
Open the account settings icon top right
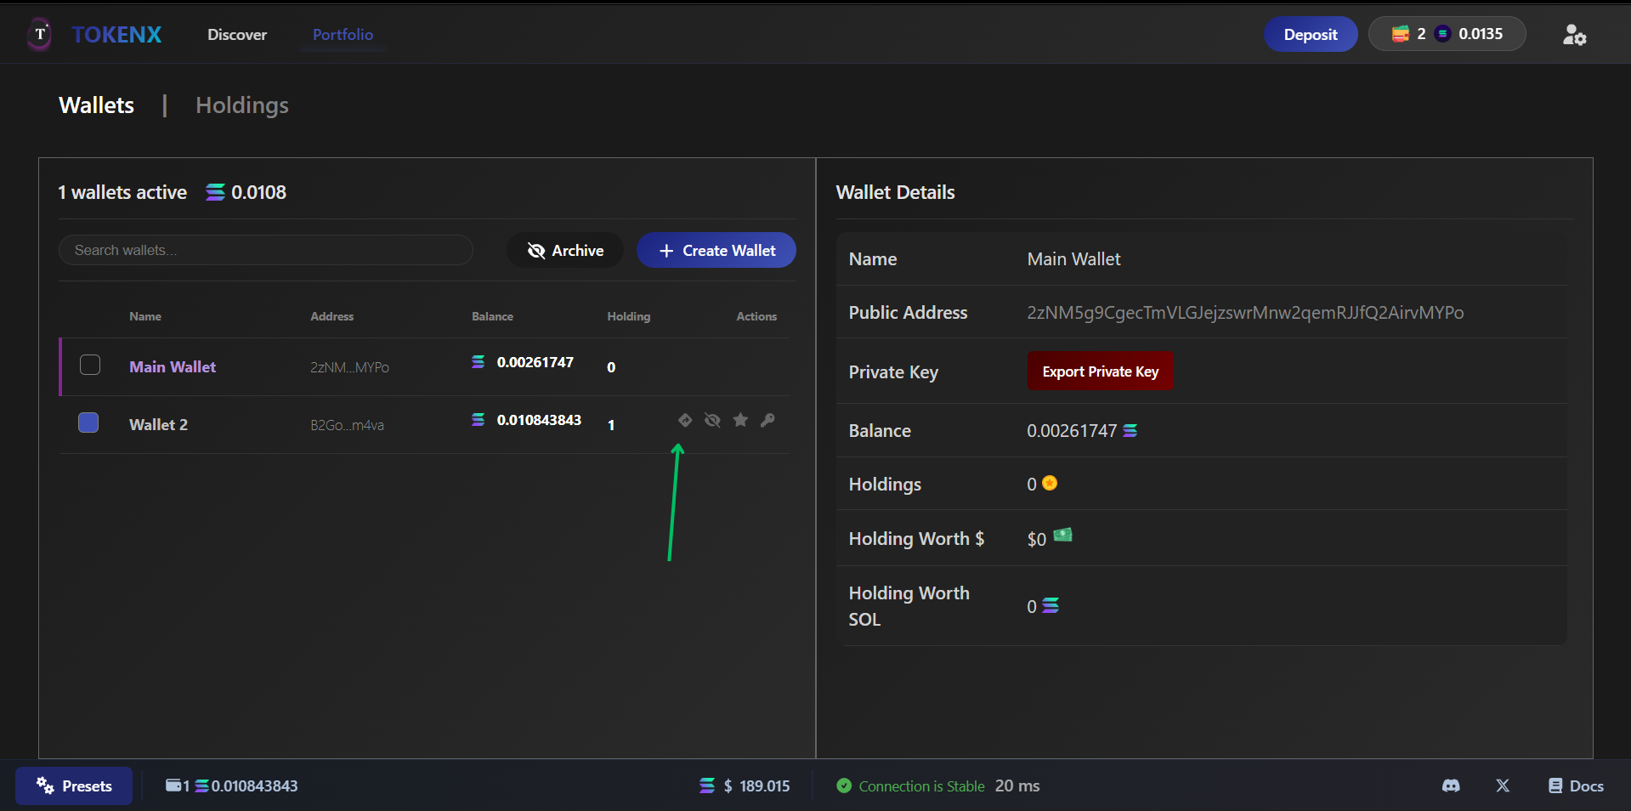pyautogui.click(x=1573, y=35)
